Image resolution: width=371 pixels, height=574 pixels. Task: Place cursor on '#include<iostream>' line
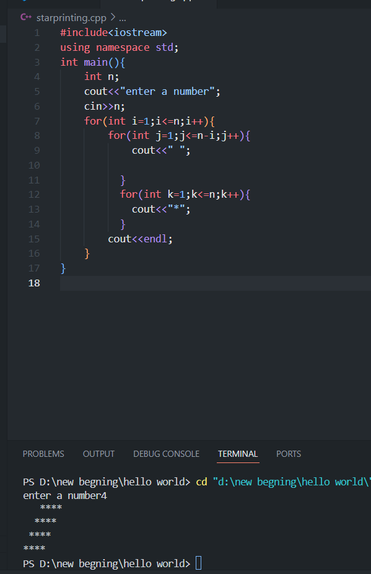pos(113,33)
